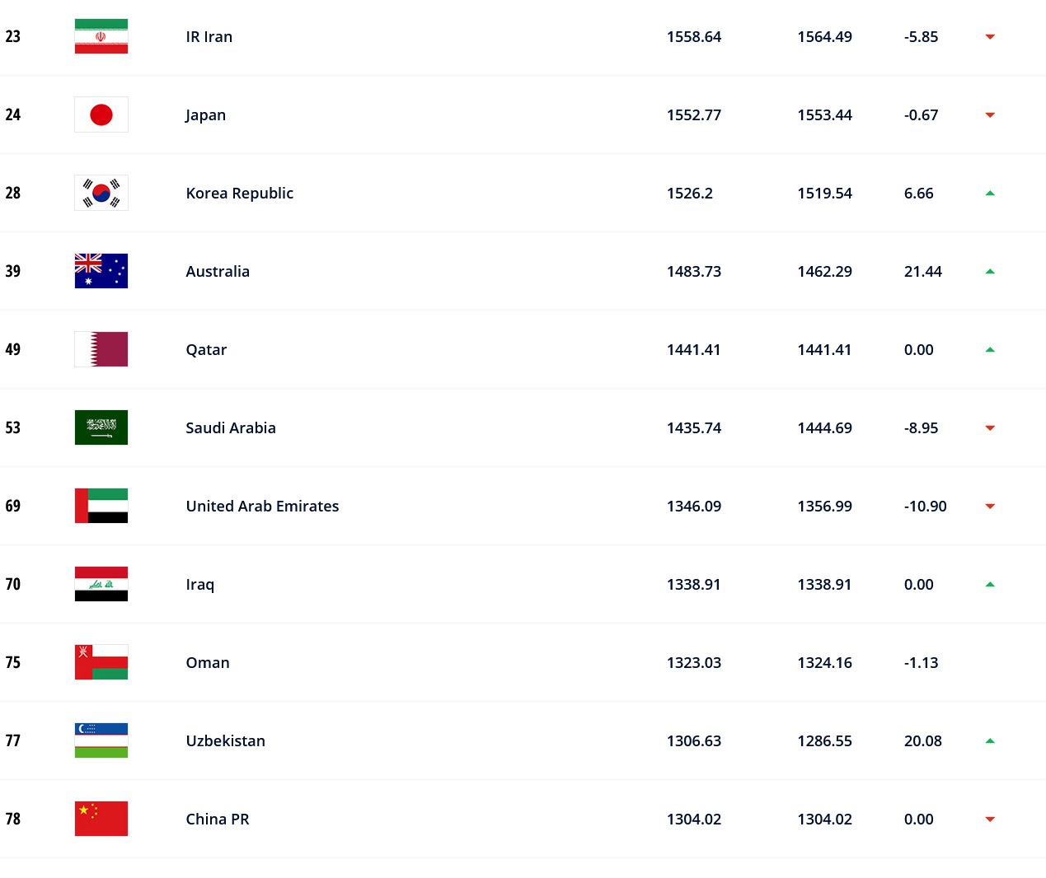Click the Qatar flag icon
The width and height of the screenshot is (1046, 878).
(x=101, y=349)
